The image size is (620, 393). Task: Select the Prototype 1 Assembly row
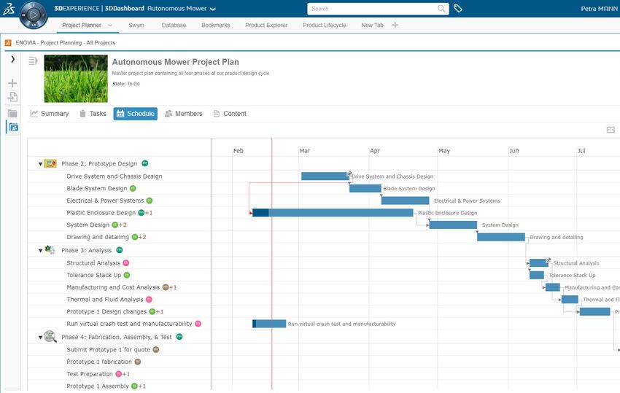click(x=119, y=386)
